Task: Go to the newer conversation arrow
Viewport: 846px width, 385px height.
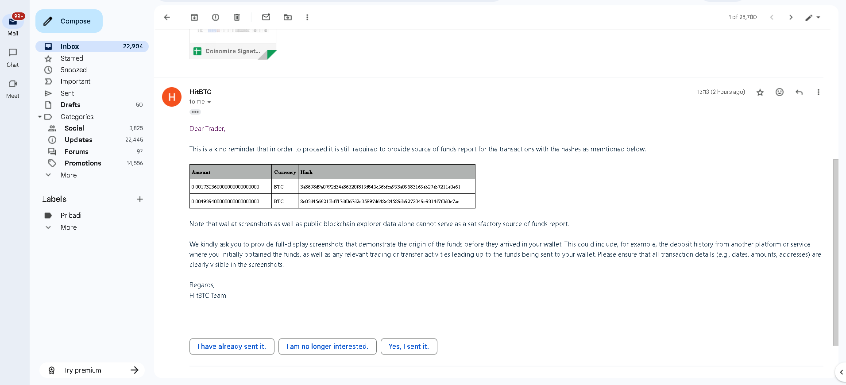Action: (772, 17)
